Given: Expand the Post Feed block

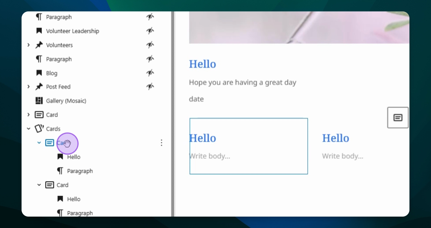Looking at the screenshot, I should (x=29, y=87).
